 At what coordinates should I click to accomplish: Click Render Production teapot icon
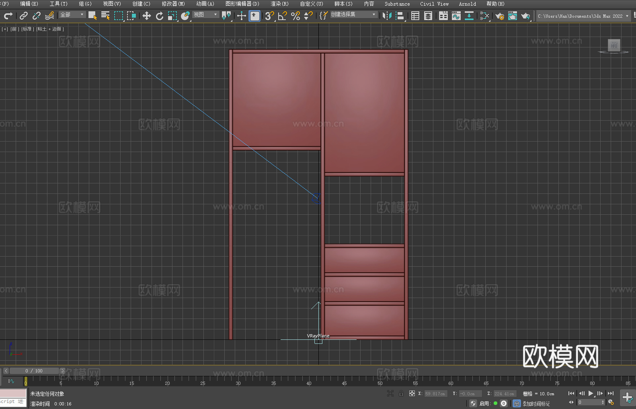(x=525, y=16)
